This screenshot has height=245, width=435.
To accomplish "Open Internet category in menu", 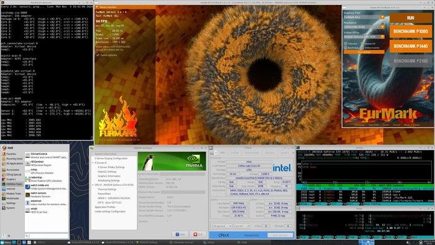I will pos(12,188).
